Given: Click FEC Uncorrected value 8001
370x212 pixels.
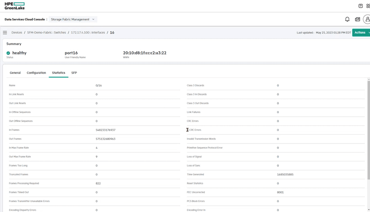Looking at the screenshot, I should [x=280, y=193].
